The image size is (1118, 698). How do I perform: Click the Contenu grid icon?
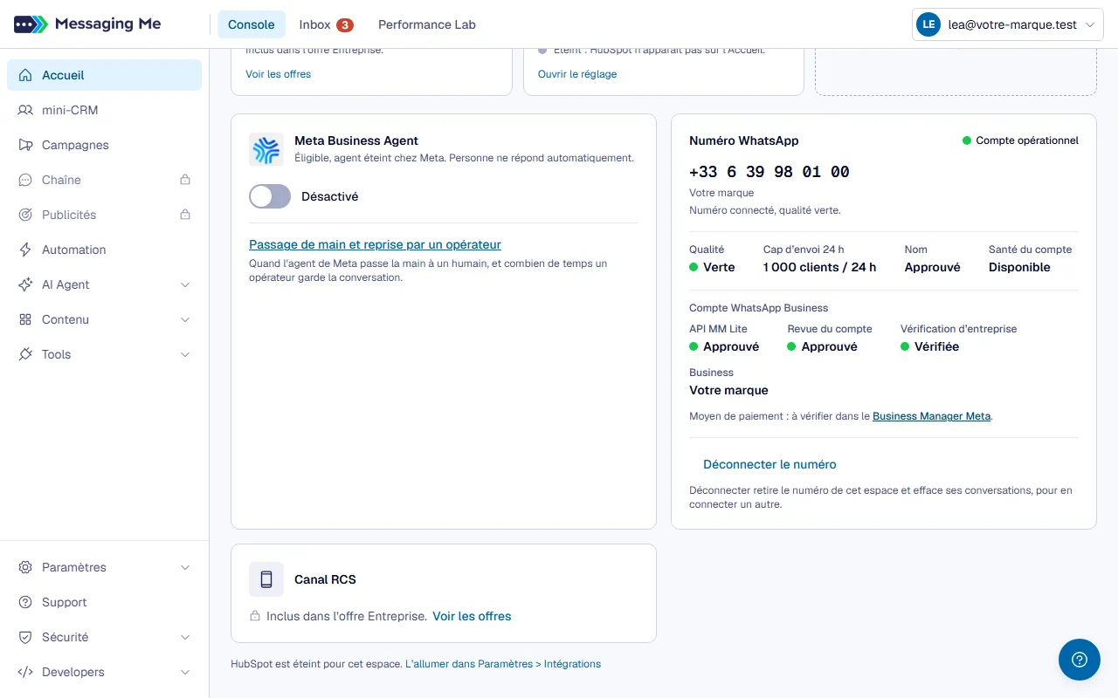[x=25, y=319]
